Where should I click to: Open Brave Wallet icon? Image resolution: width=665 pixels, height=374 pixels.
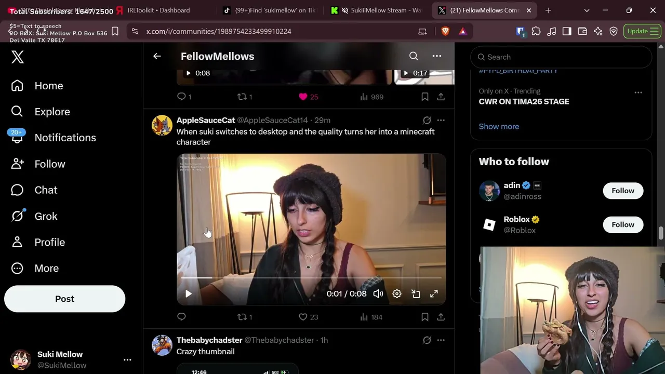pos(582,31)
